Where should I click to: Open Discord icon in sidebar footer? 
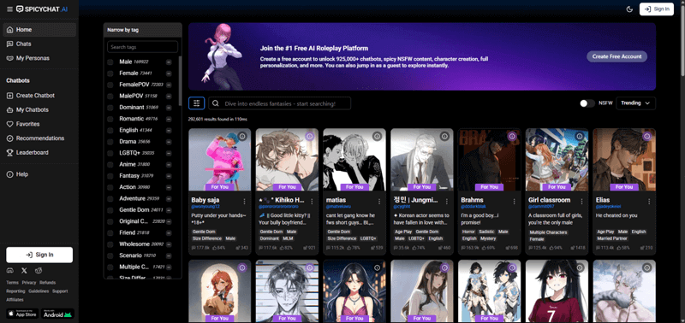point(9,271)
